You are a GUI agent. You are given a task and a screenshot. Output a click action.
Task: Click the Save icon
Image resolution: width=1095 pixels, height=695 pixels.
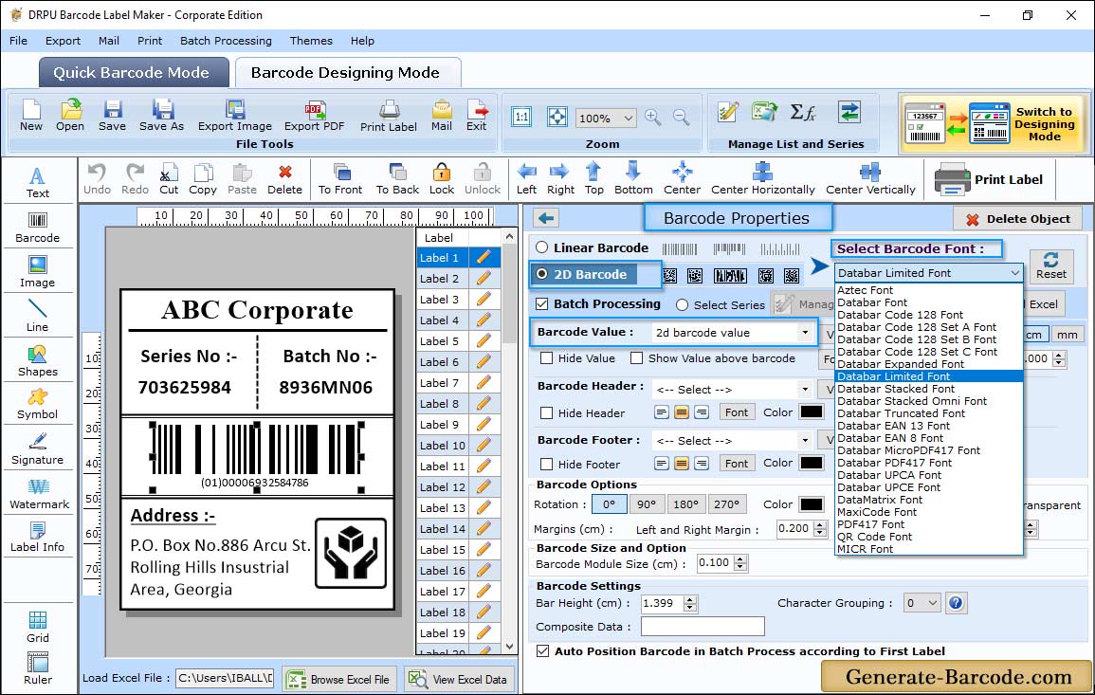pyautogui.click(x=112, y=116)
